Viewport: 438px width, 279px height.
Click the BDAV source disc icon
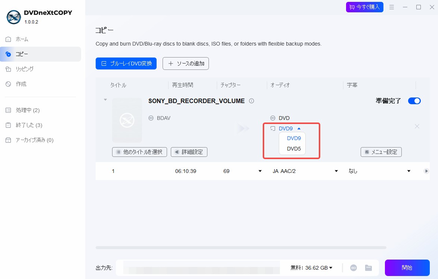coord(151,118)
